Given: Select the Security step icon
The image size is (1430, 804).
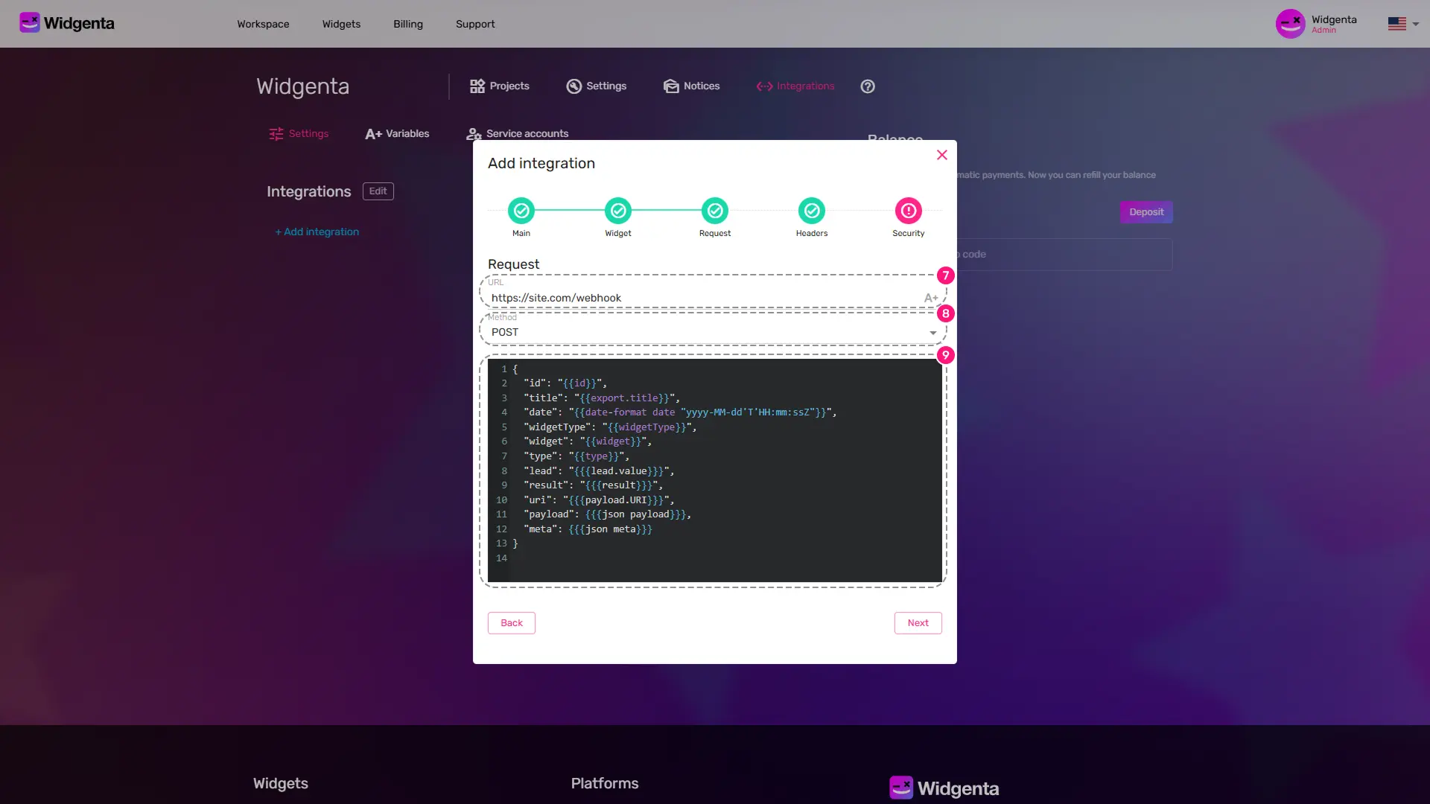Looking at the screenshot, I should [908, 211].
